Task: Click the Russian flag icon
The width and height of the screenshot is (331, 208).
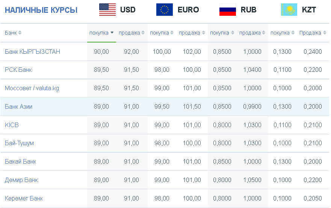Action: click(x=228, y=9)
